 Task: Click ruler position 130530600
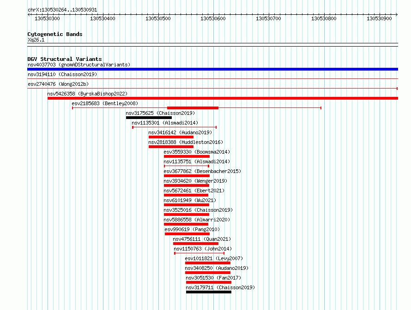(x=213, y=18)
